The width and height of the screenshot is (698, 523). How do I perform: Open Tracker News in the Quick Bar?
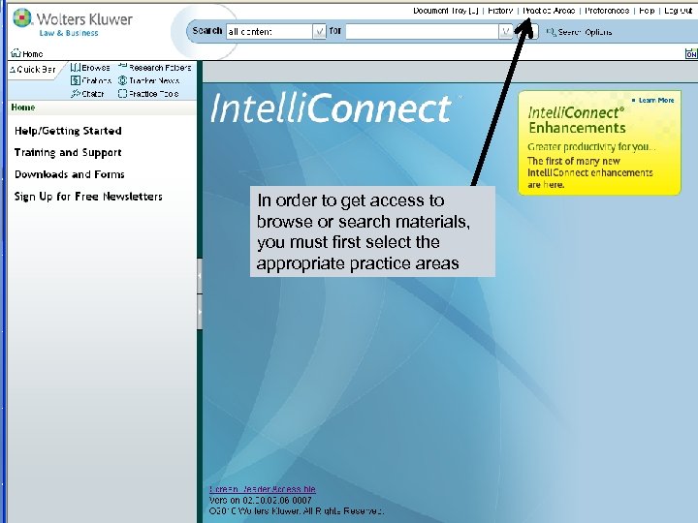(149, 80)
